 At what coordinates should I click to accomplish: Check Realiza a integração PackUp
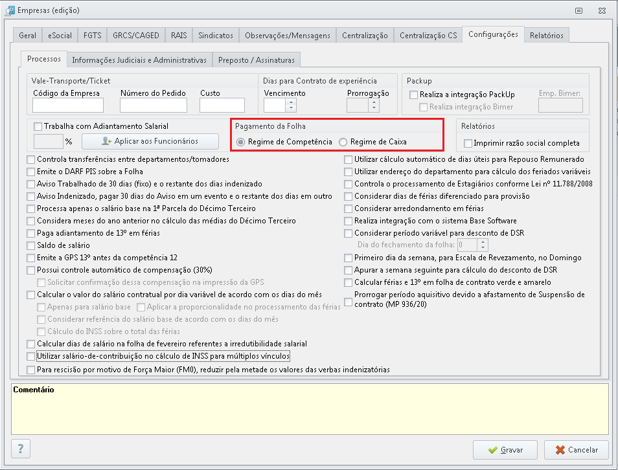[413, 95]
